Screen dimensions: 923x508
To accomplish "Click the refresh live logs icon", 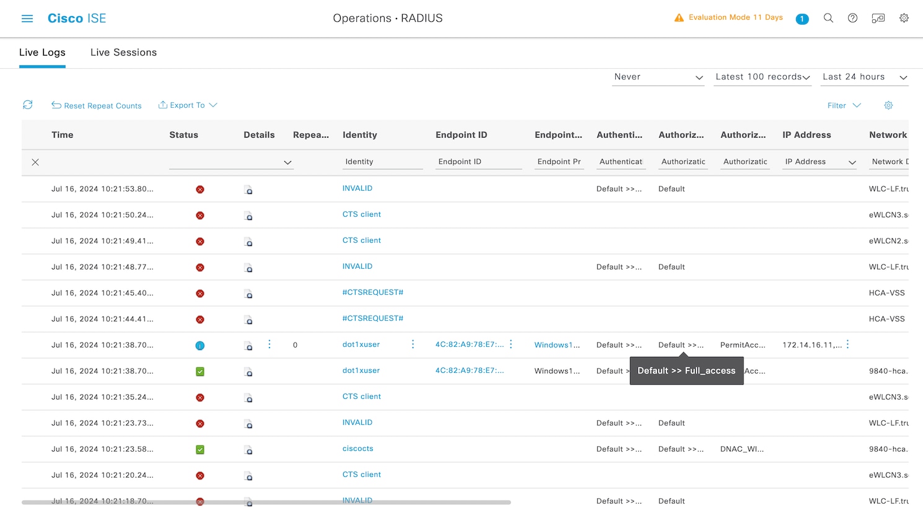I will coord(28,105).
